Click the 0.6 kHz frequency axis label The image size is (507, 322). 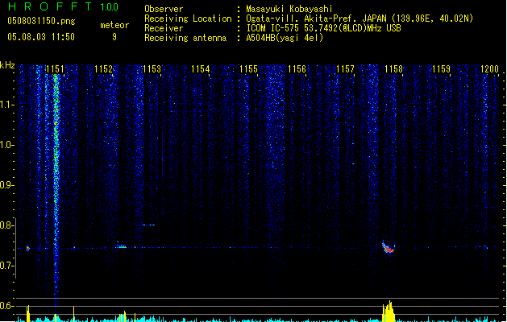coord(6,306)
